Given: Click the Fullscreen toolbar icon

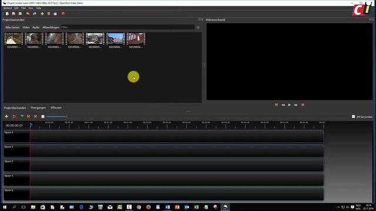Looking at the screenshot, I should point(55,14).
